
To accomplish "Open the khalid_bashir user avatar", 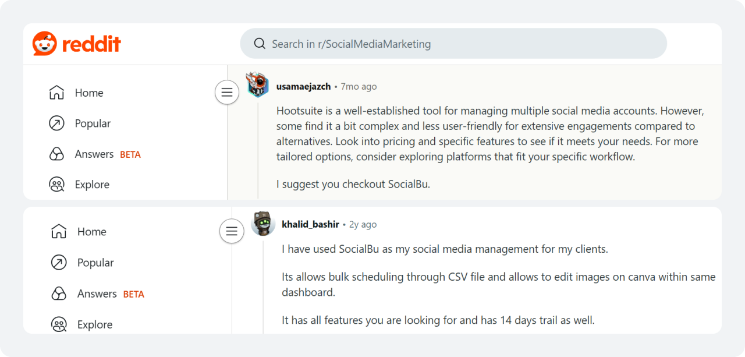I will click(x=263, y=224).
